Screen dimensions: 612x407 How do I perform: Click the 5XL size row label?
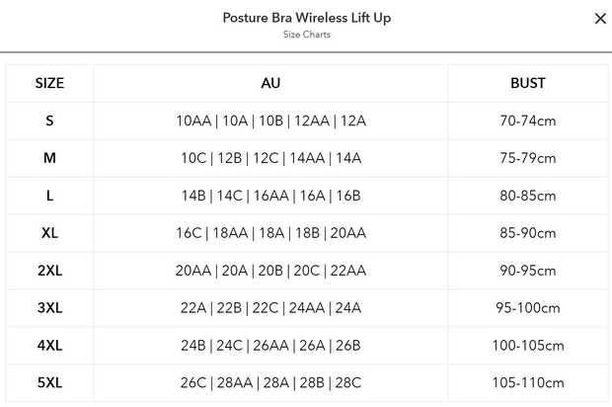click(49, 382)
